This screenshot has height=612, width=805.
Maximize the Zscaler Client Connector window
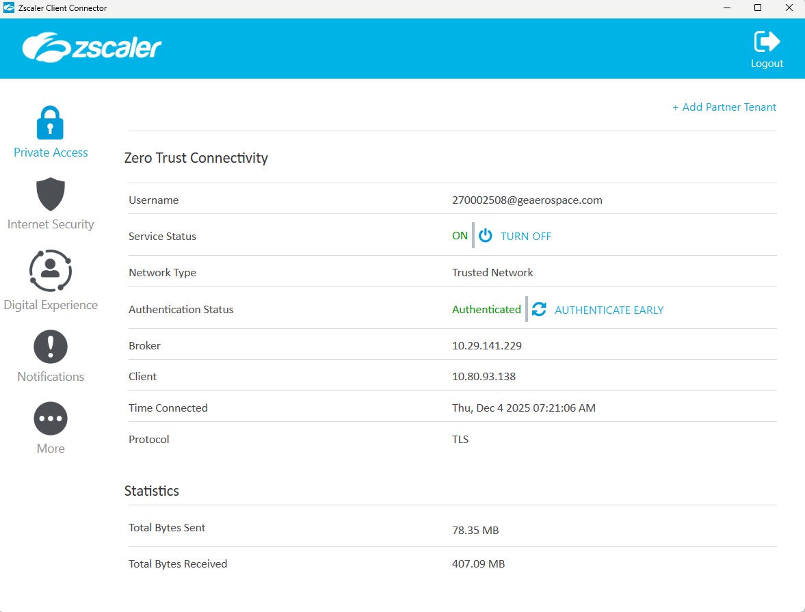758,8
